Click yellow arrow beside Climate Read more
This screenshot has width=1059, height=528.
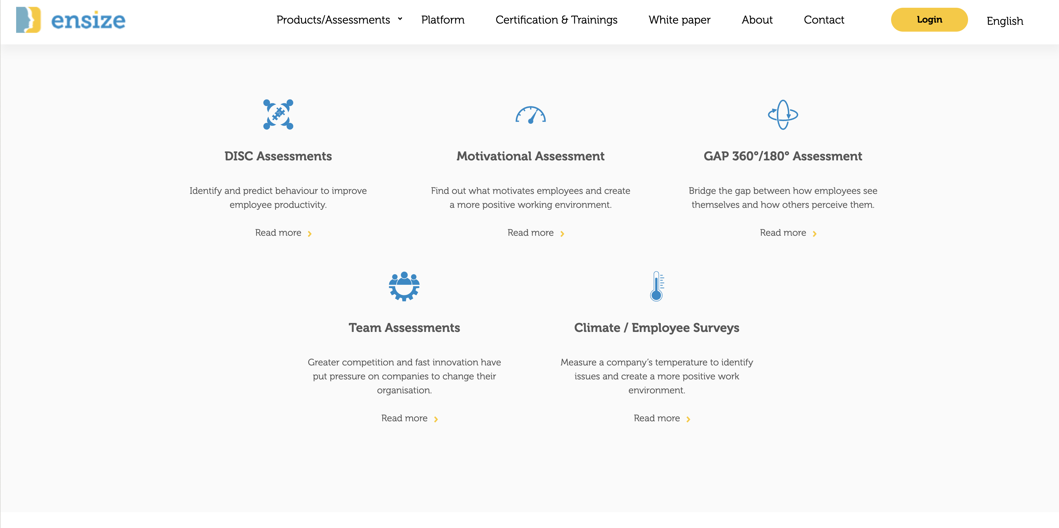click(688, 419)
